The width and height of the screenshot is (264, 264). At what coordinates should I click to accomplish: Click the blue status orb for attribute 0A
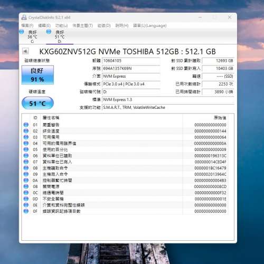(26, 180)
